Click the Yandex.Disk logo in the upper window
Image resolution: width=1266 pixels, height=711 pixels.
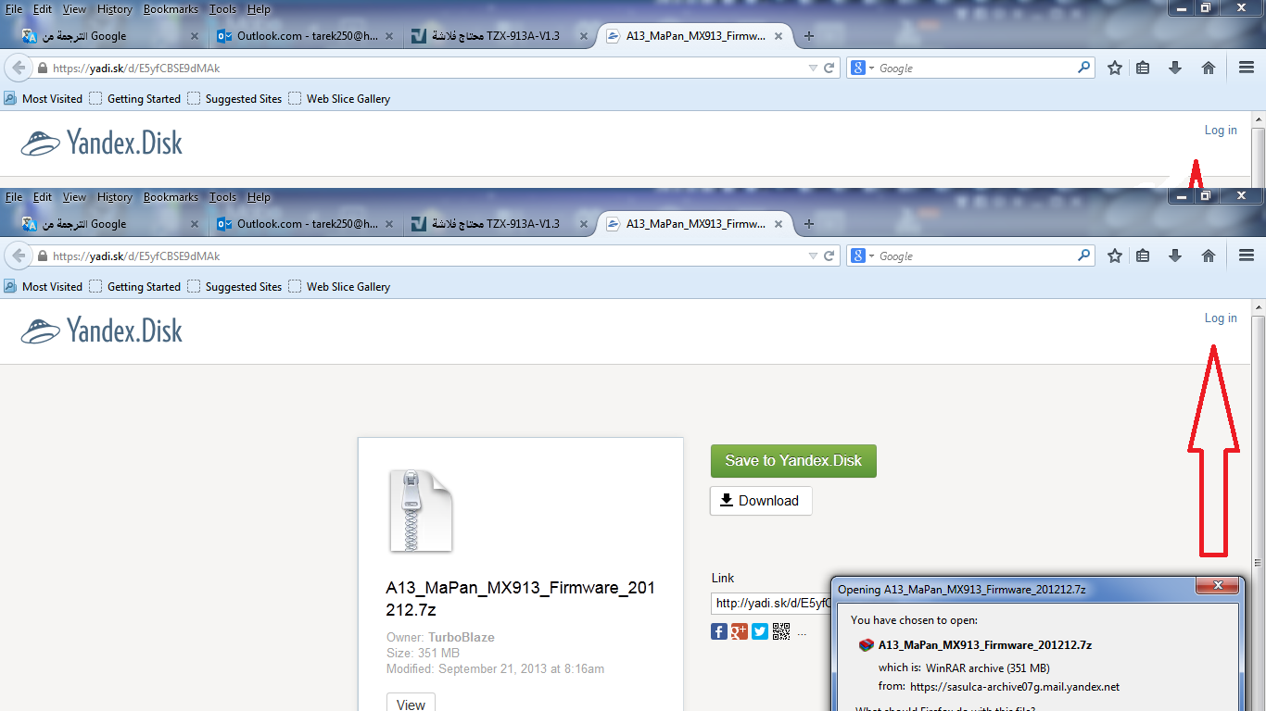pyautogui.click(x=102, y=143)
